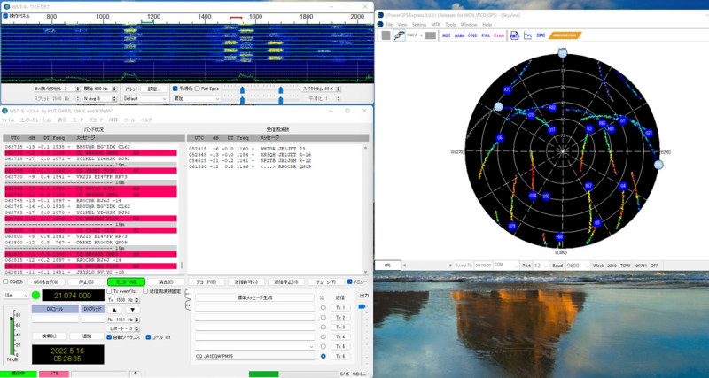Open the signal chart icon in PowerGPS toolbar
This screenshot has height=378, width=709.
coord(527,35)
